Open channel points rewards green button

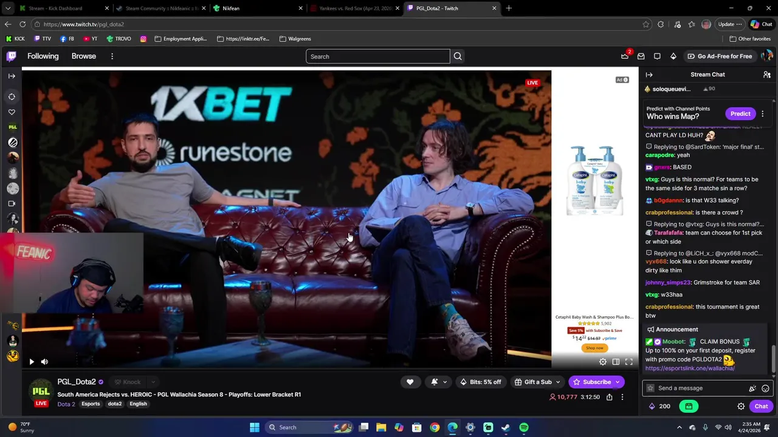click(x=689, y=406)
